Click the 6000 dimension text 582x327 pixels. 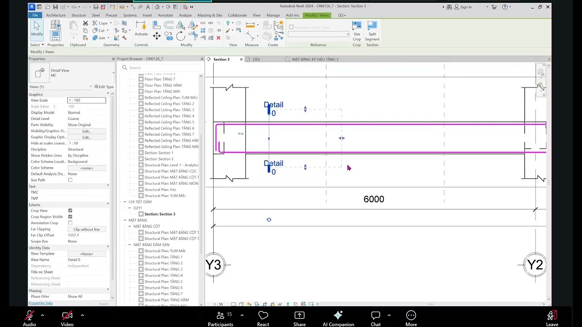374,199
